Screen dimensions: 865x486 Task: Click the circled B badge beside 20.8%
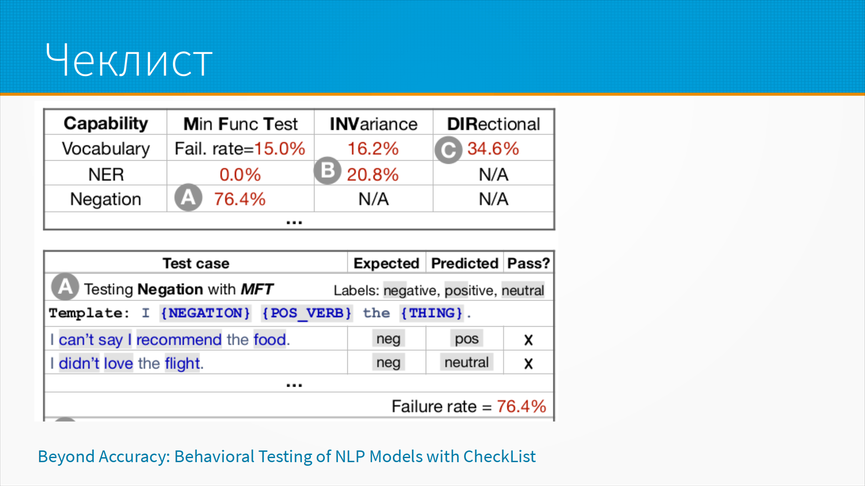[x=328, y=171]
